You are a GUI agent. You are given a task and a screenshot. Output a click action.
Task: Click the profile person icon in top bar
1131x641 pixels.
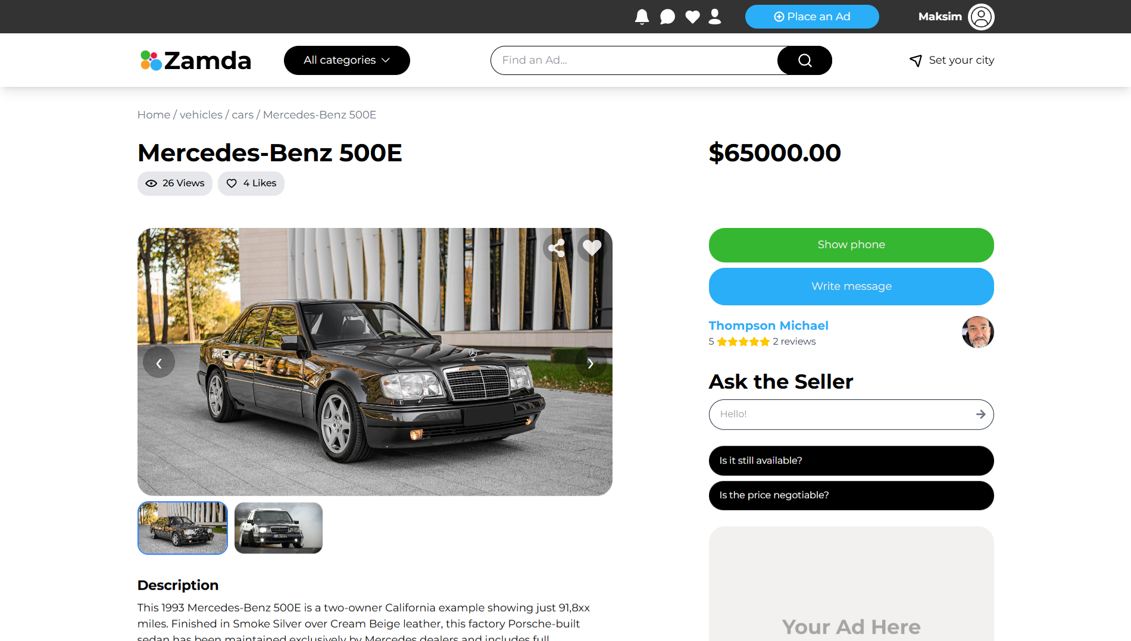point(715,17)
